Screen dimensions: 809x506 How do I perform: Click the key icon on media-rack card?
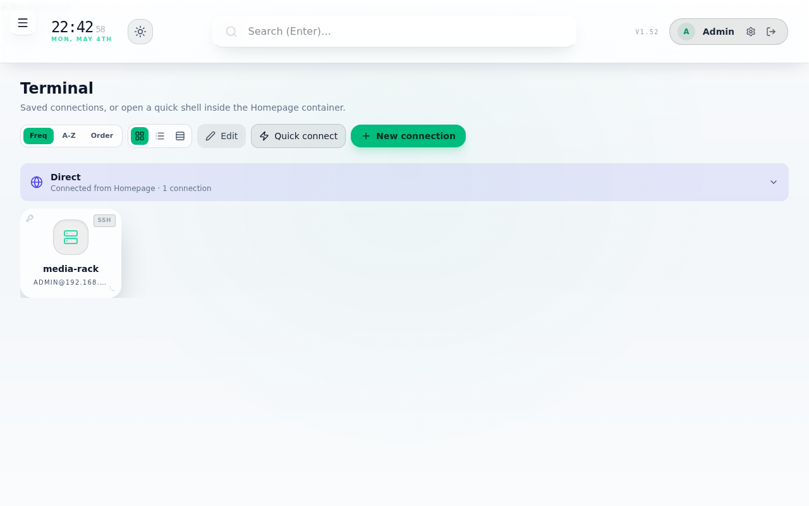[30, 218]
